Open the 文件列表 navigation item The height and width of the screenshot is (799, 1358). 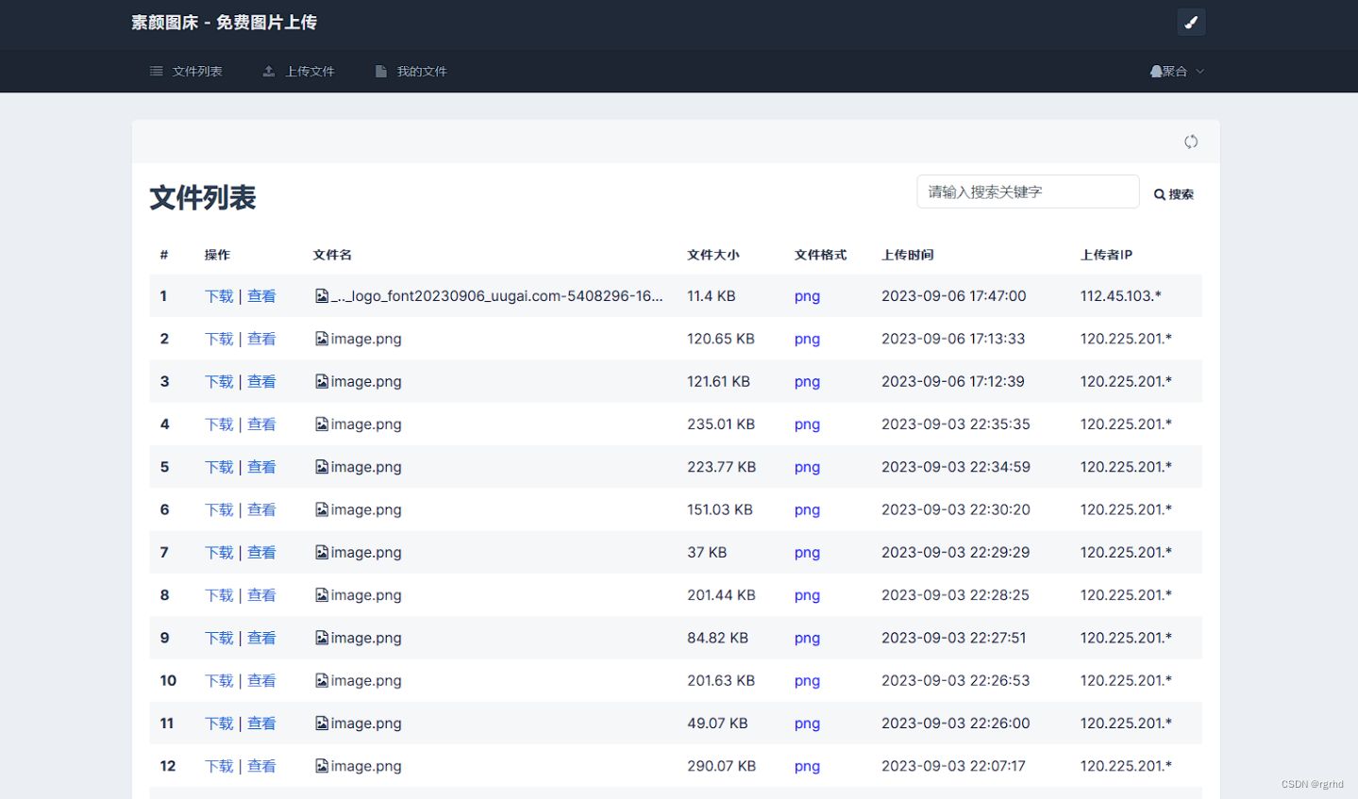click(x=197, y=72)
